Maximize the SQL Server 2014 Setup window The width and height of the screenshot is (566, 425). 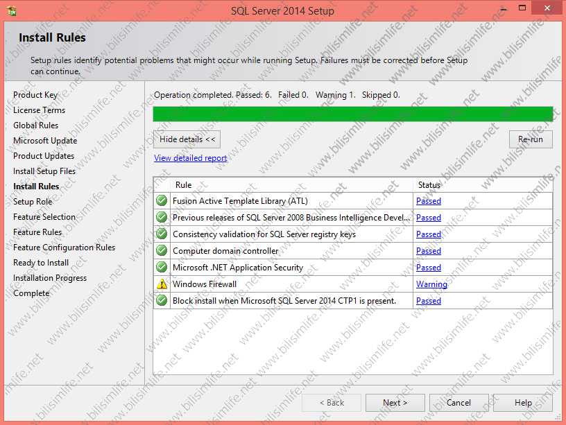pos(522,8)
